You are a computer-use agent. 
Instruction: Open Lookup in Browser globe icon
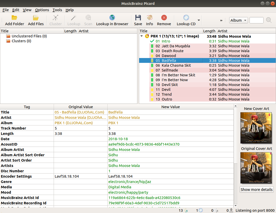112,18
